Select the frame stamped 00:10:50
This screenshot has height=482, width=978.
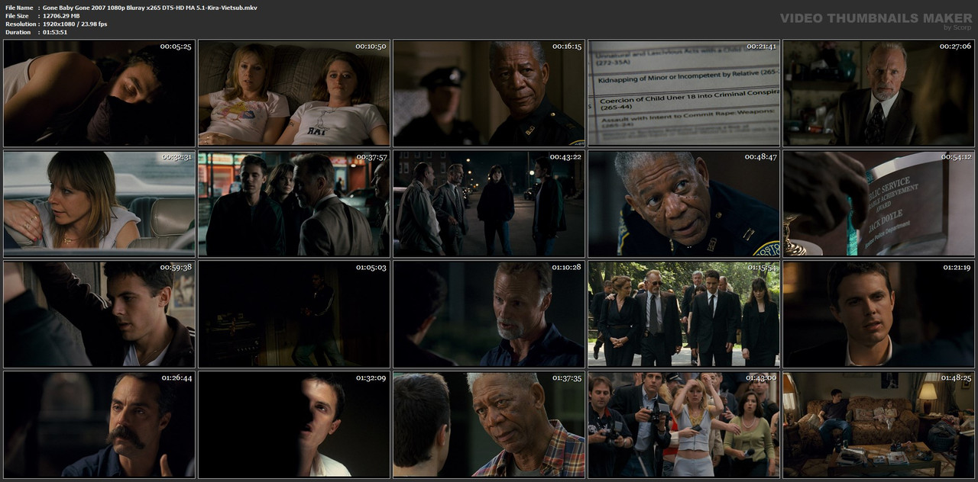pyautogui.click(x=294, y=93)
